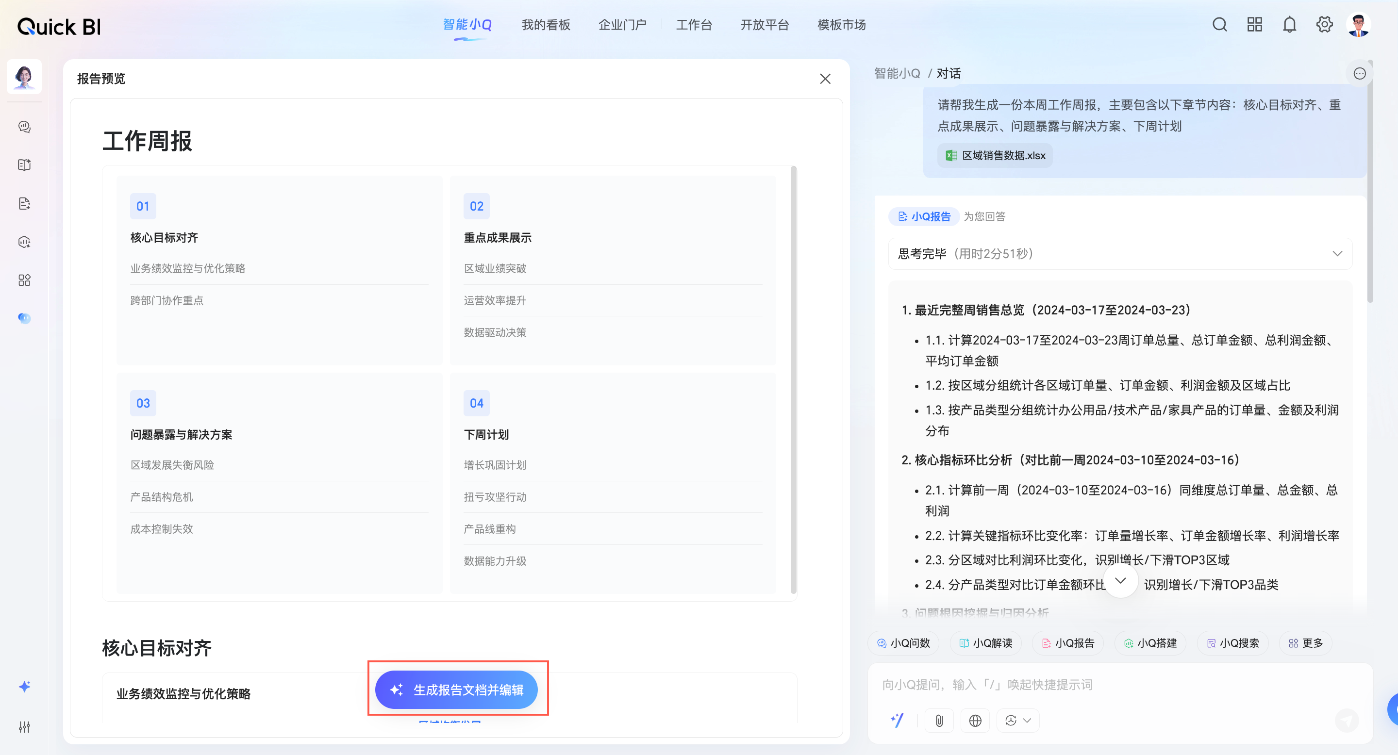This screenshot has height=755, width=1398.
Task: Click the blue chat bubble icon in sidebar
Action: 24,318
